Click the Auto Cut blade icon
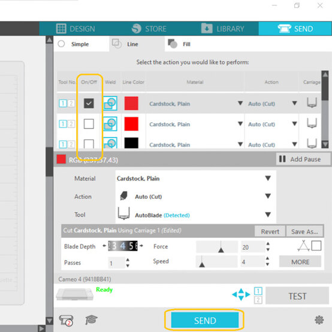Viewport: 332px width, 332px height. coord(123,196)
